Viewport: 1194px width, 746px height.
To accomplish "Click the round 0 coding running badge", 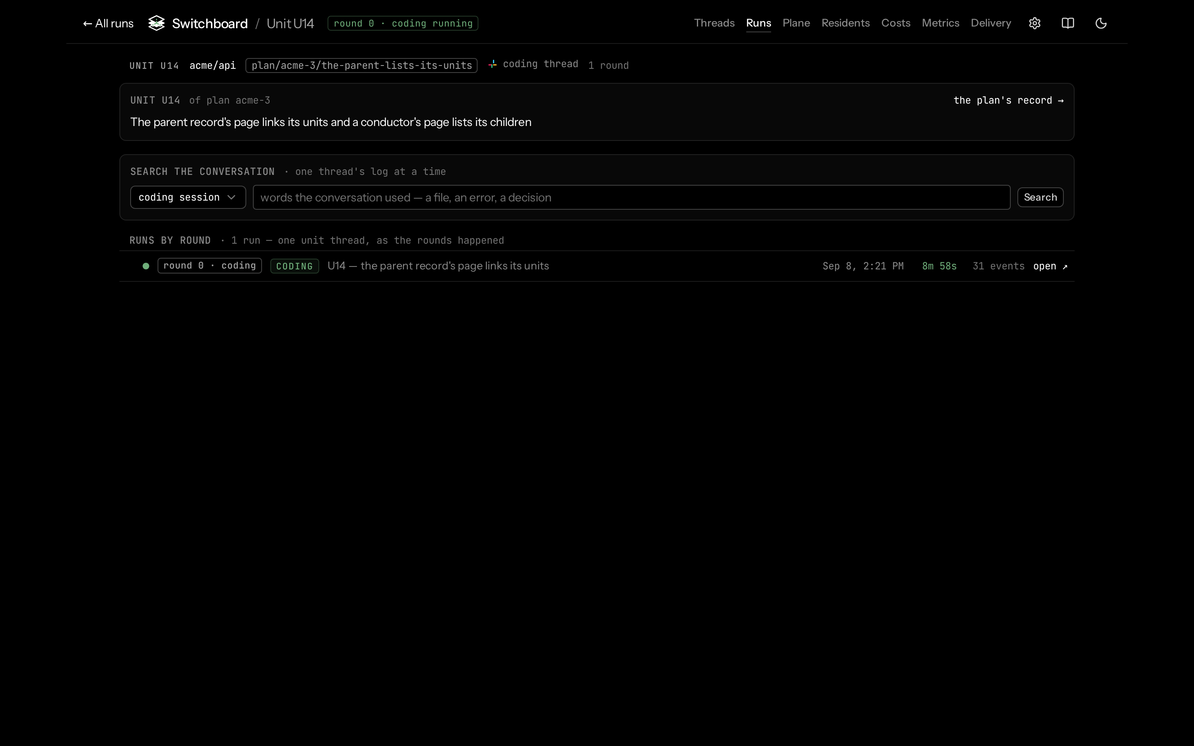I will 403,23.
